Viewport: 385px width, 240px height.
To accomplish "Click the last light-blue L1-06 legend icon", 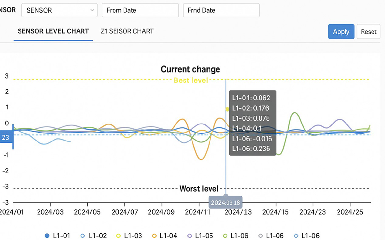I will [296, 236].
